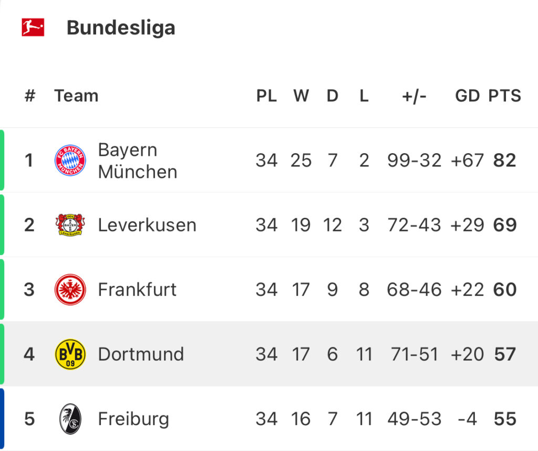The height and width of the screenshot is (451, 538).
Task: Open the Freiburg club crest
Action: [70, 419]
